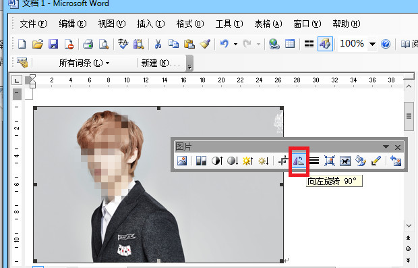This screenshot has width=418, height=268.
Task: Undo the last action
Action: click(x=225, y=43)
